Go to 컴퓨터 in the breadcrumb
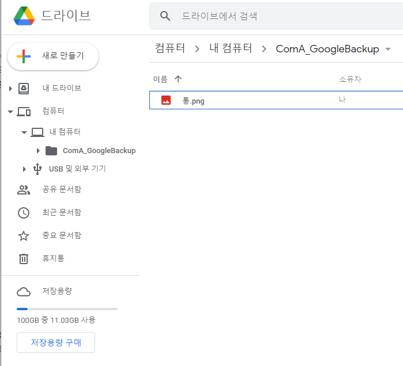403x366 pixels. (x=170, y=49)
